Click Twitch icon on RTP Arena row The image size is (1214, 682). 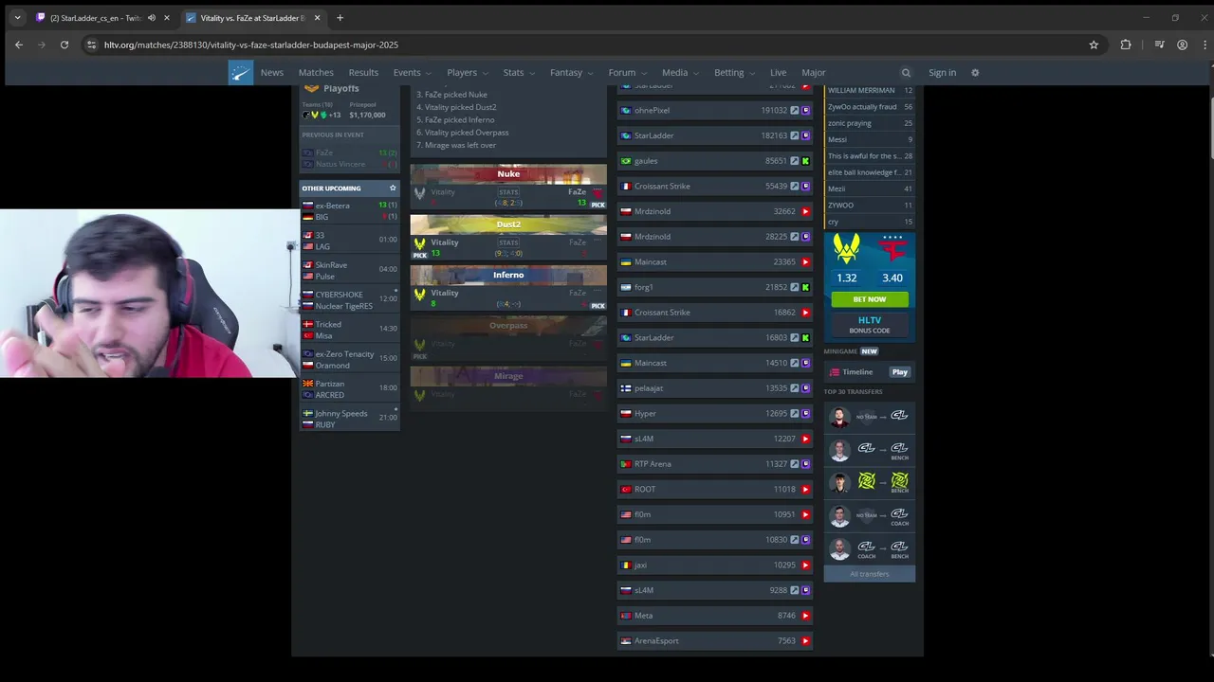(x=806, y=464)
